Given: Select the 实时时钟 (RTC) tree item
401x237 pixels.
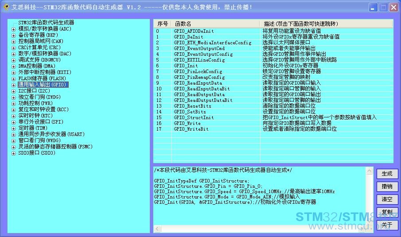Looking at the screenshot, I should point(35,116).
